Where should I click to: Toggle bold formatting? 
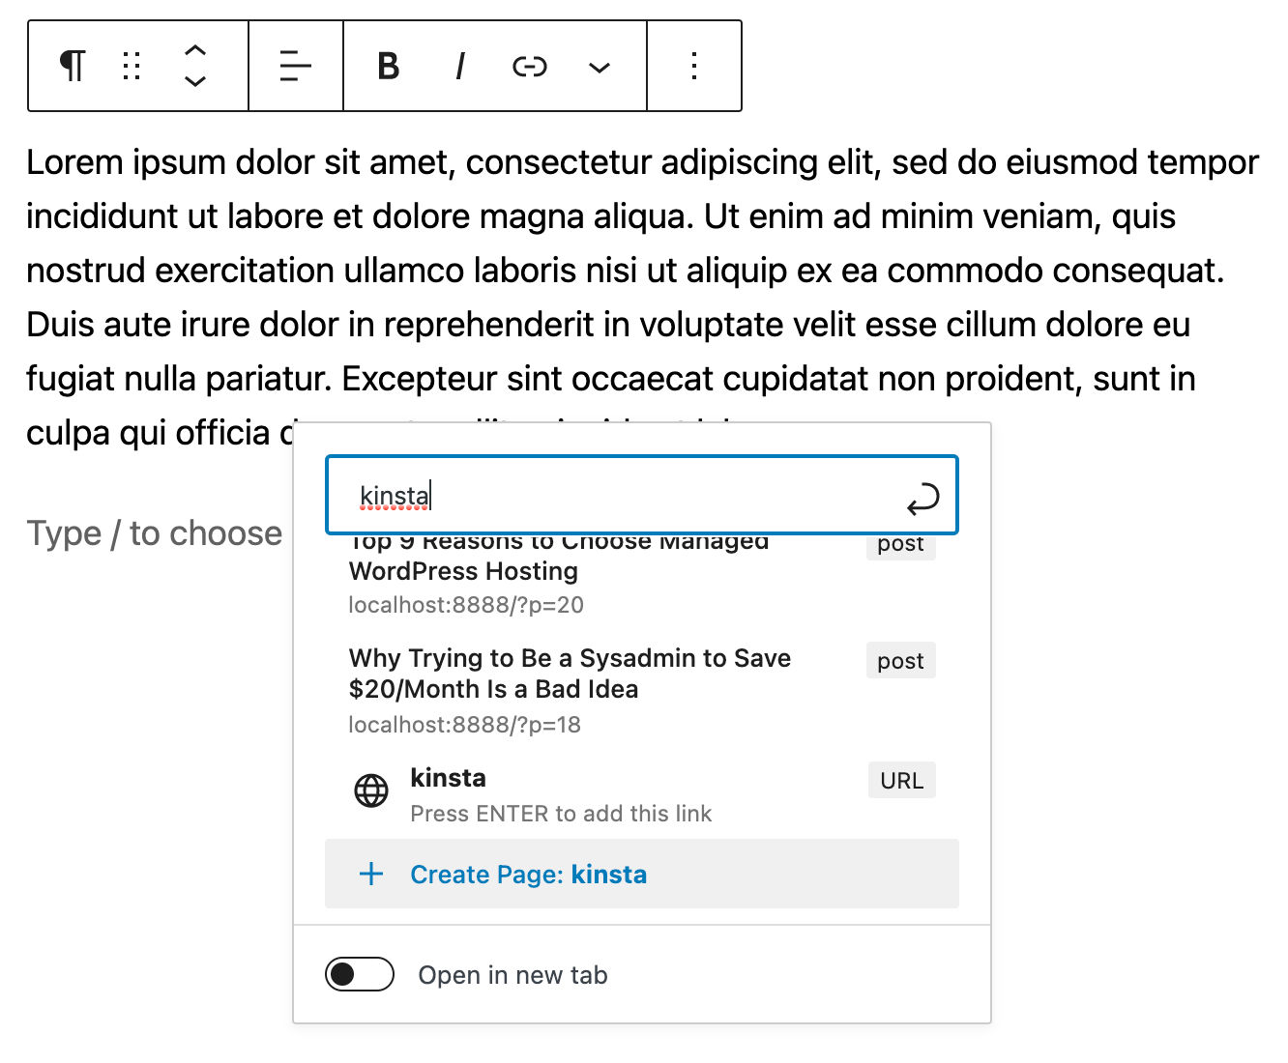(x=387, y=65)
